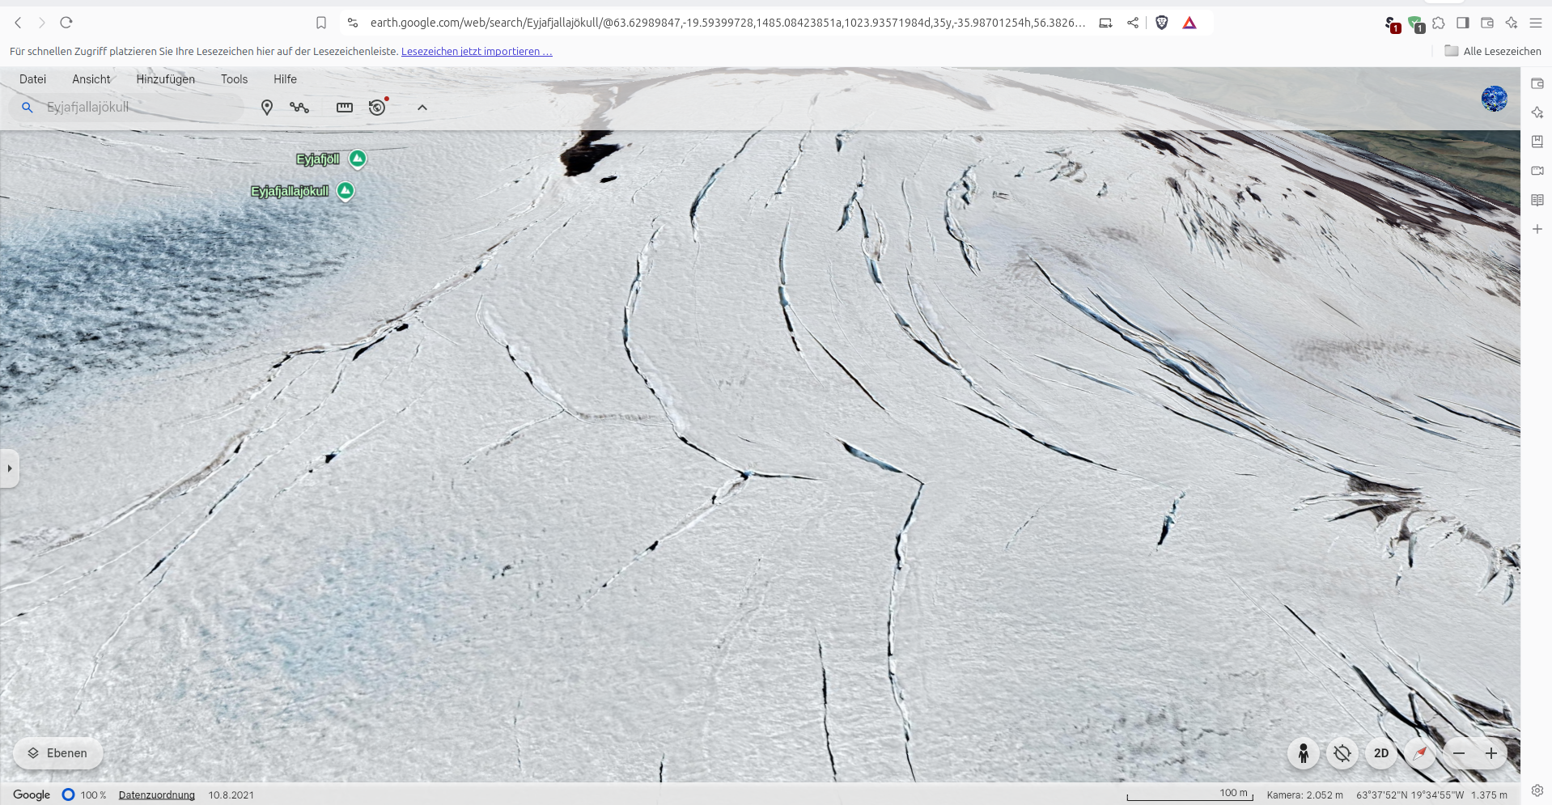1552x805 pixels.
Task: Go forward in browser history
Action: (42, 23)
